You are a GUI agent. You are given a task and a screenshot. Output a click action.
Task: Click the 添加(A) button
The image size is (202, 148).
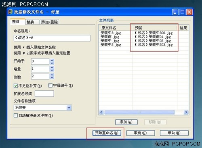click(x=126, y=122)
